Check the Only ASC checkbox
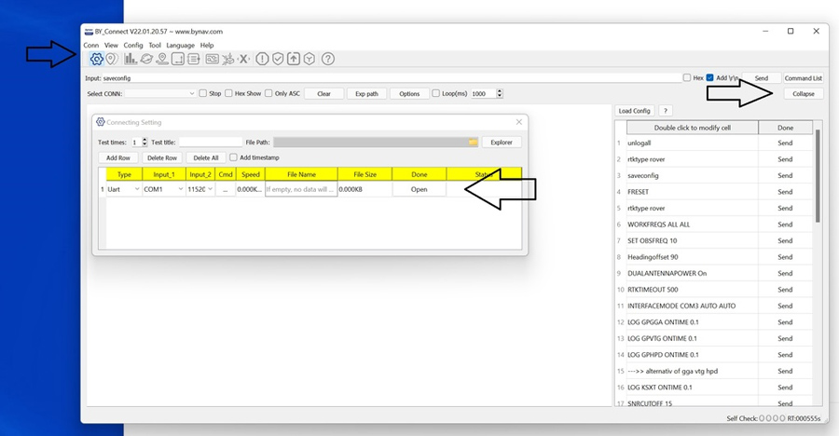The image size is (839, 436). [269, 94]
